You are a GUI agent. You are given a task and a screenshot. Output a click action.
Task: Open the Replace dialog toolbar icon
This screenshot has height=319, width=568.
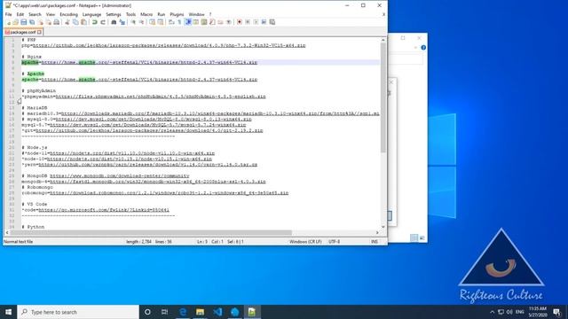pyautogui.click(x=122, y=22)
